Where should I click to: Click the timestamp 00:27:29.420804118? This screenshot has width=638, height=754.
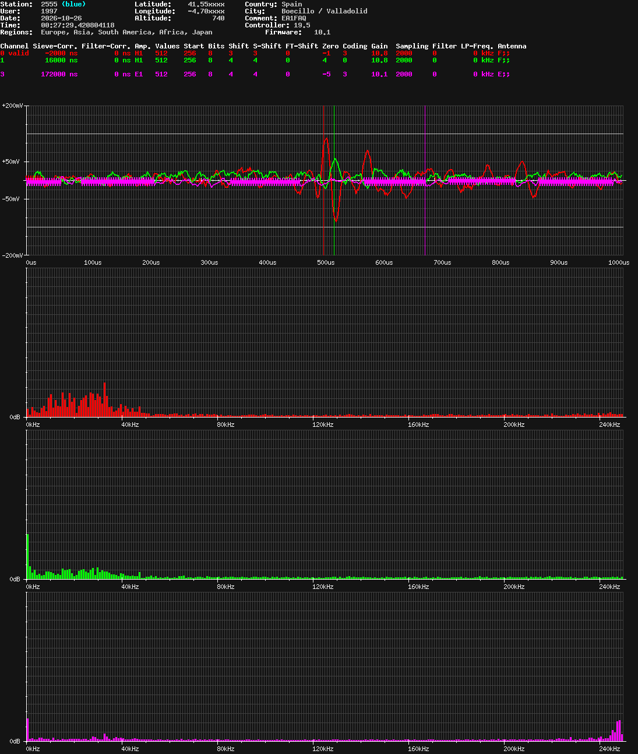77,25
